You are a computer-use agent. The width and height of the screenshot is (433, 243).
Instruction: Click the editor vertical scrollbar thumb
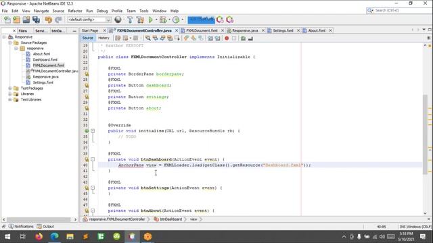click(x=425, y=134)
